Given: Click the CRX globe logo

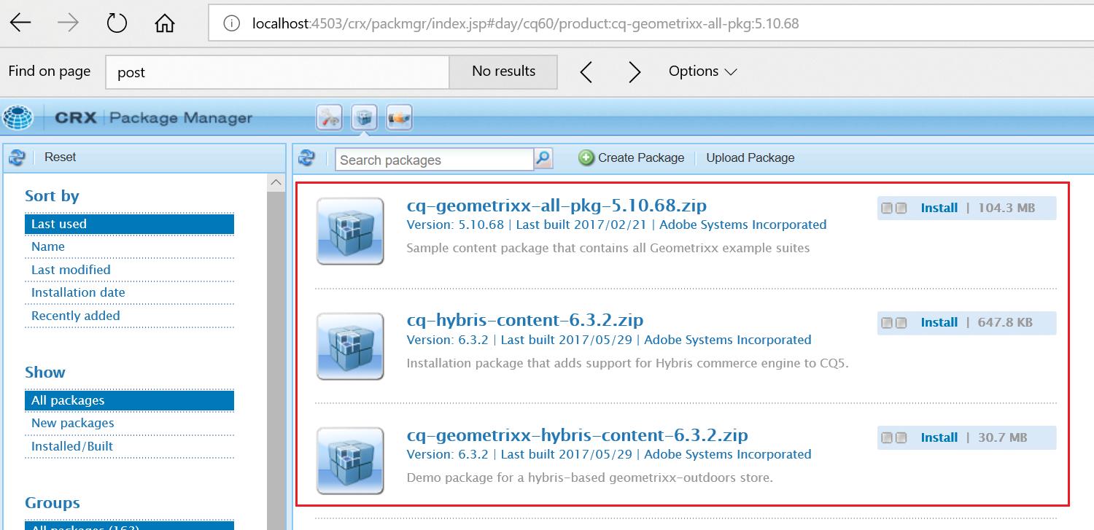Looking at the screenshot, I should (18, 117).
